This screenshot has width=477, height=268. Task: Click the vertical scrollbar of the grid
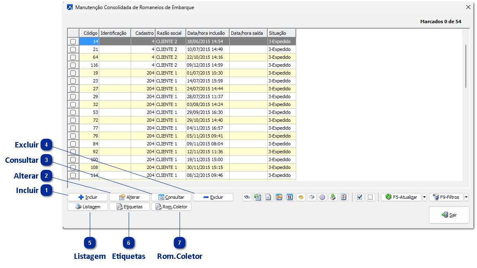click(x=466, y=66)
